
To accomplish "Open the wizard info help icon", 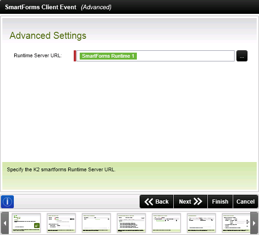I will [7, 202].
